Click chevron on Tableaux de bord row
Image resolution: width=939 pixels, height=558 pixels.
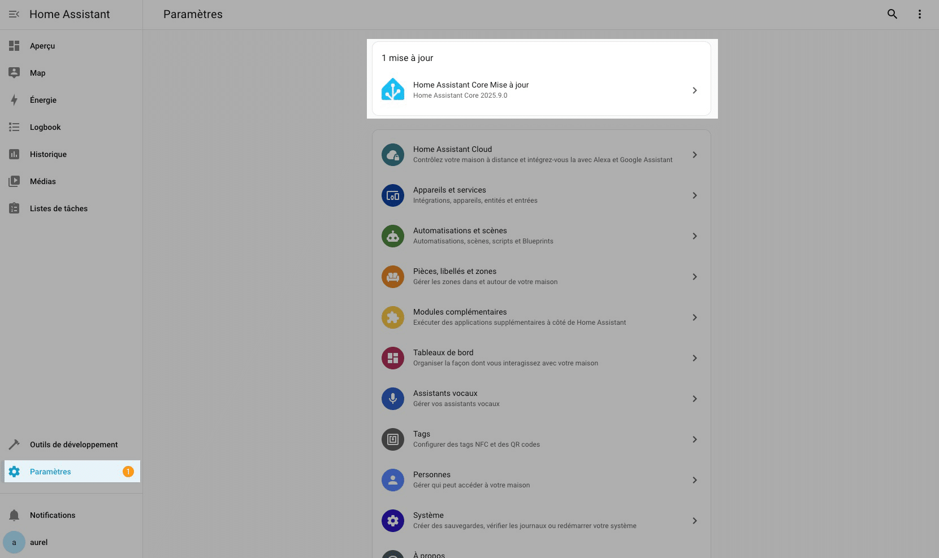pyautogui.click(x=695, y=358)
